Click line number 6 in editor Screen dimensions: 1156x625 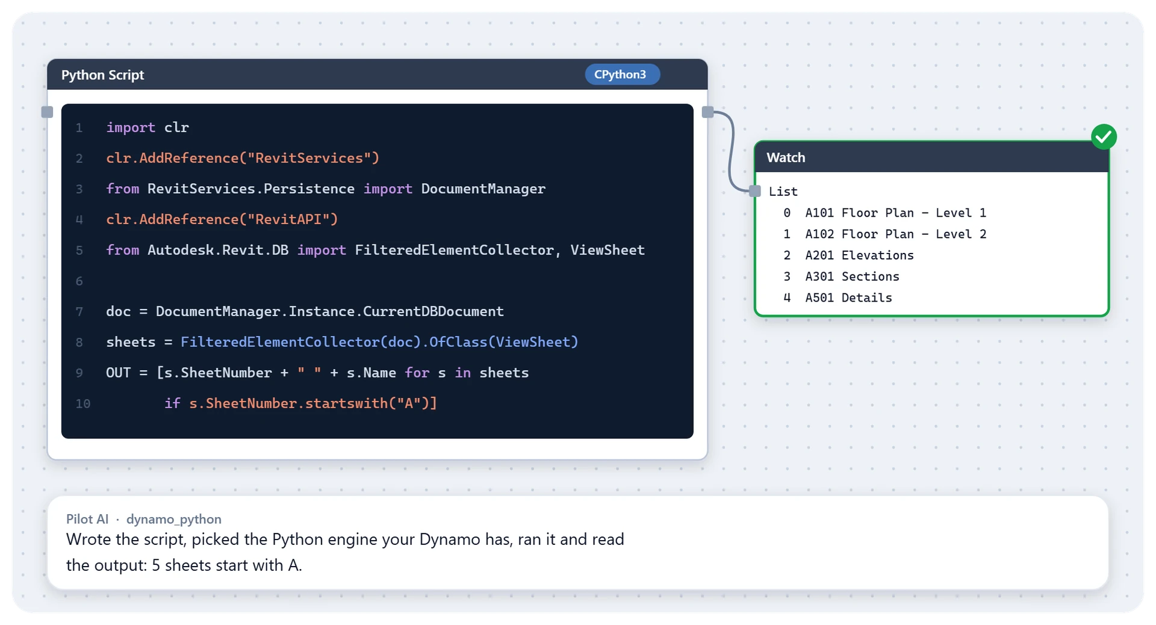point(79,281)
